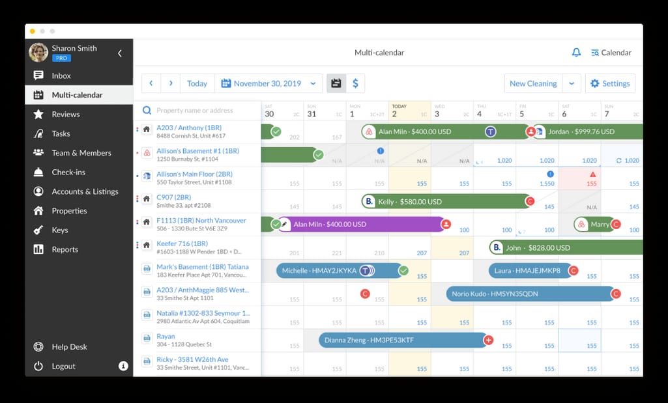Screen dimensions: 668x403
Task: Click the green checkmark on Michelle's reservation
Action: (403, 271)
